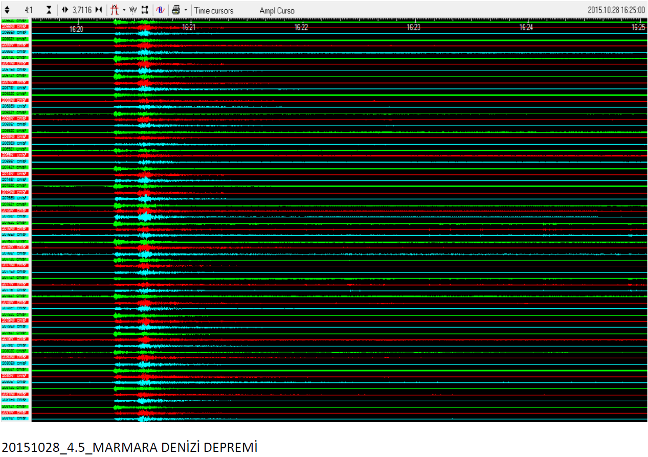Click the zoom-to-frame selection icon
The image size is (648, 457).
145,10
